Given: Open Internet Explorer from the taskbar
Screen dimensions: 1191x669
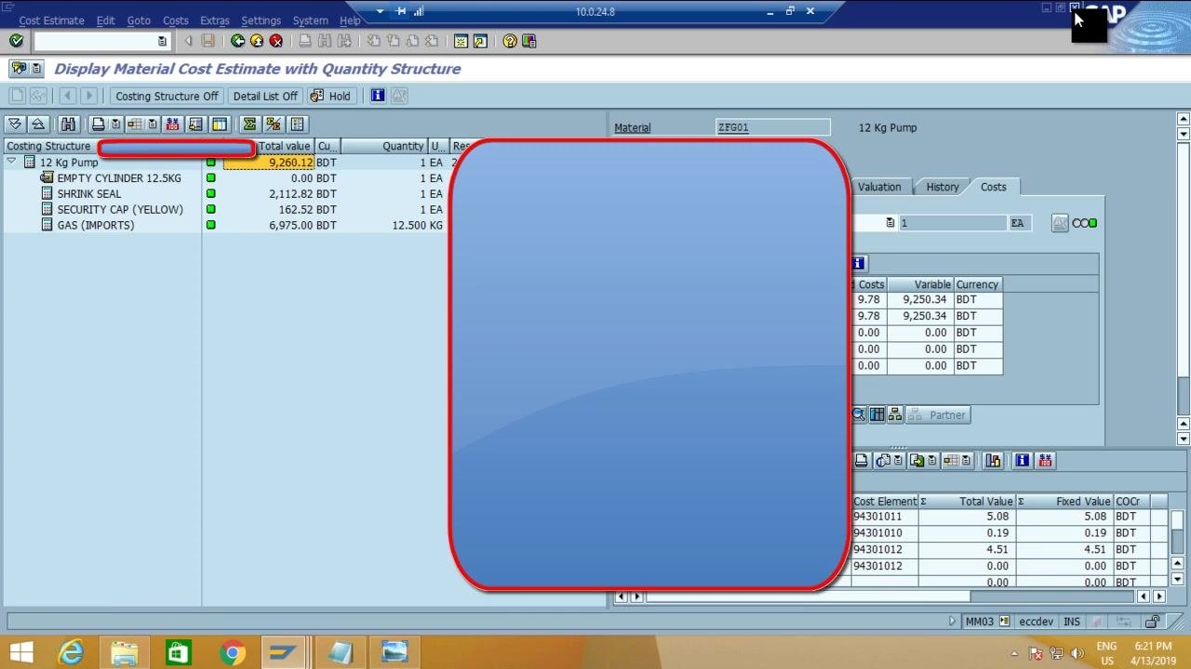Looking at the screenshot, I should (x=71, y=652).
